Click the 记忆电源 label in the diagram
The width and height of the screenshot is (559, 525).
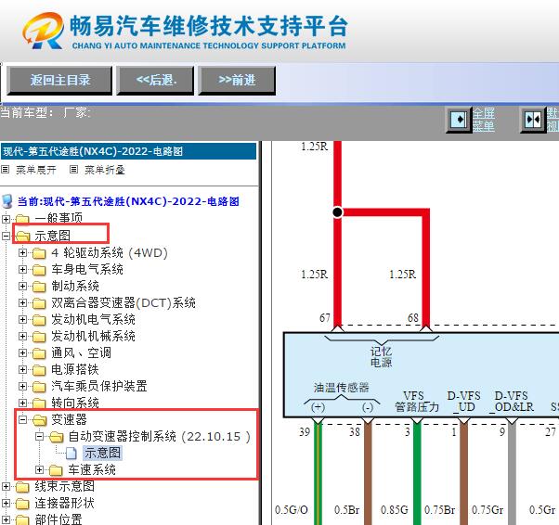[381, 357]
